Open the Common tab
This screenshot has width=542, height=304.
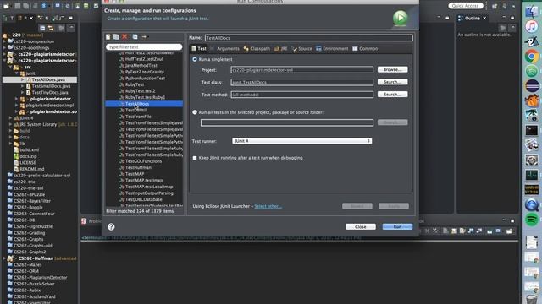pyautogui.click(x=365, y=49)
